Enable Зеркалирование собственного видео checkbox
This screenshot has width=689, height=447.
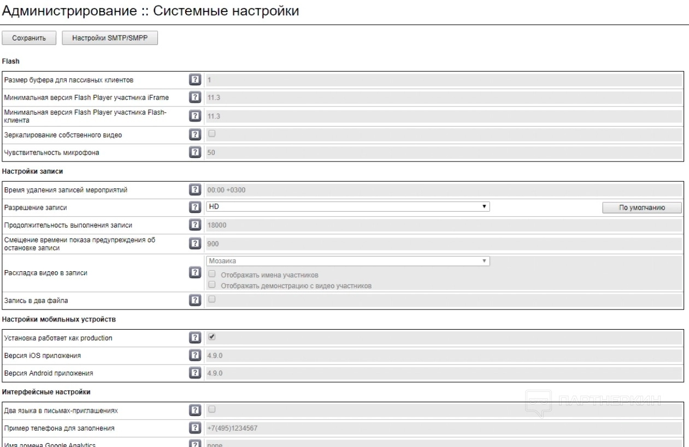pos(211,133)
